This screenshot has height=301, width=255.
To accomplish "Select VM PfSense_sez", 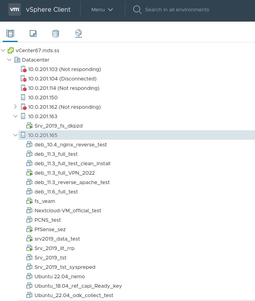I will [x=50, y=229].
